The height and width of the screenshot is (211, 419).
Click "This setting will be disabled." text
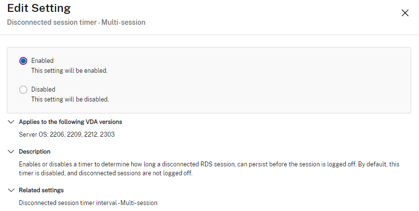(x=70, y=100)
